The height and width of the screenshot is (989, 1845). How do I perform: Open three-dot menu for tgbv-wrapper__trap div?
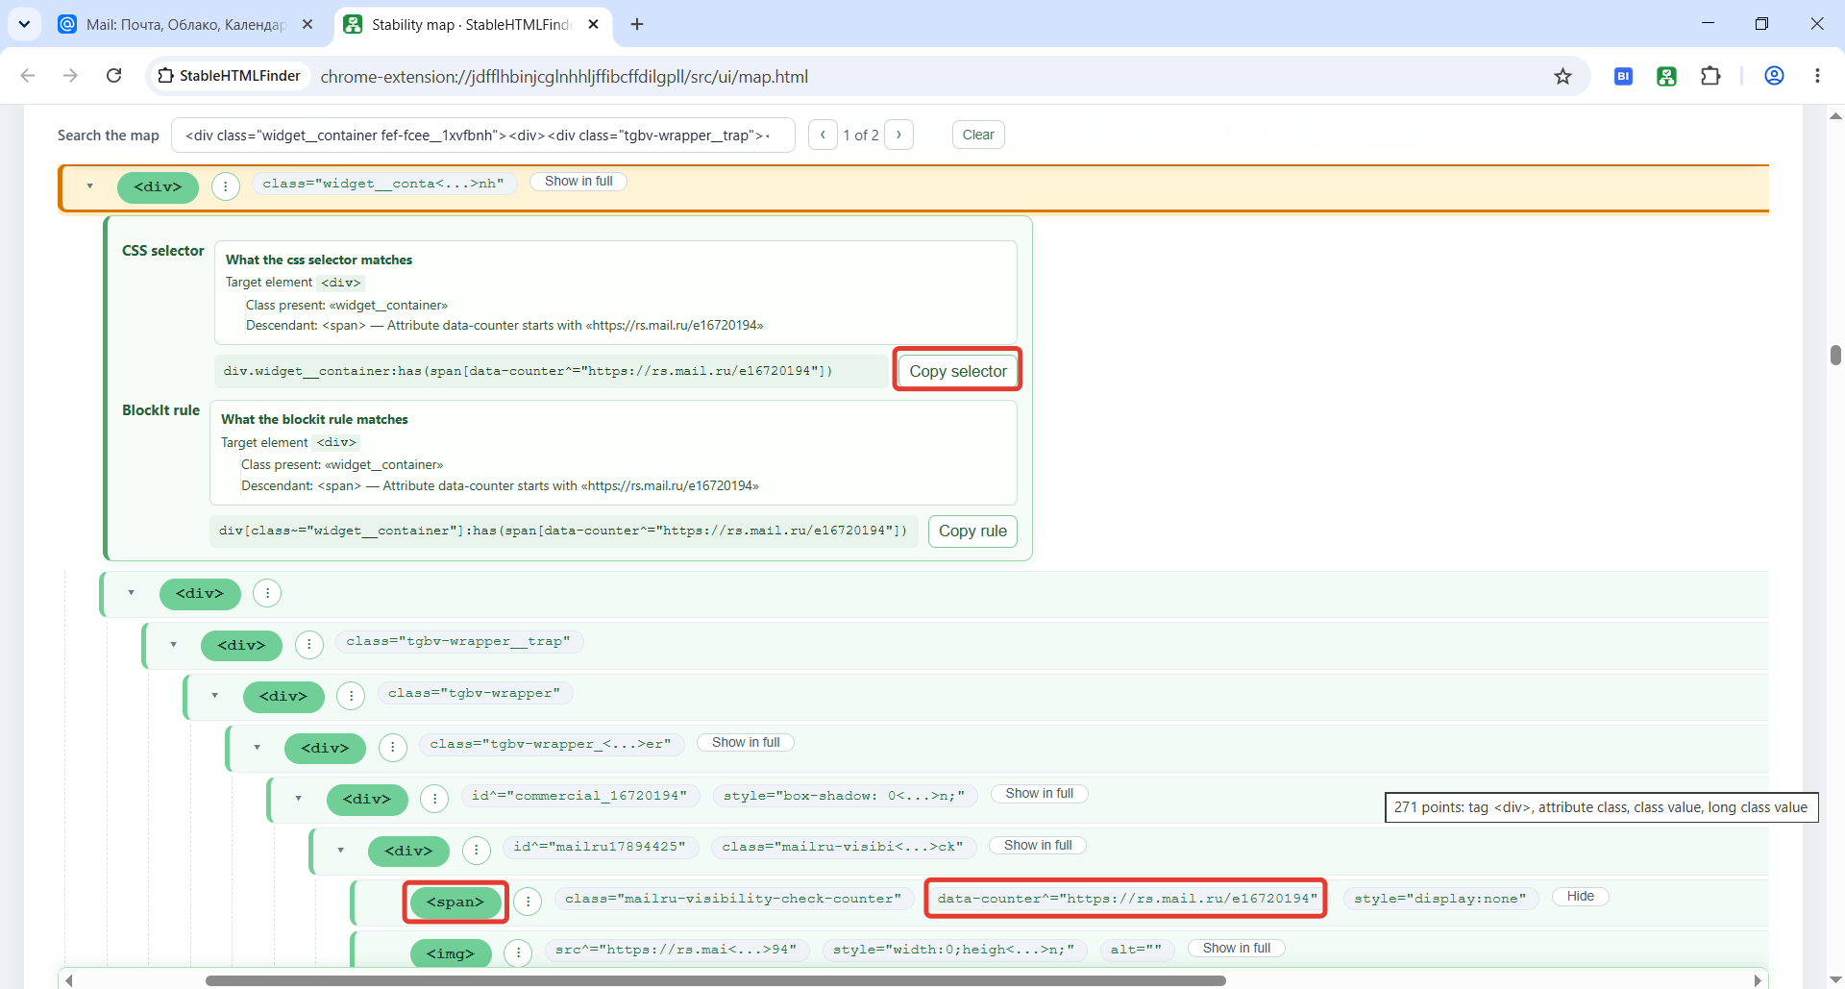pyautogui.click(x=308, y=645)
